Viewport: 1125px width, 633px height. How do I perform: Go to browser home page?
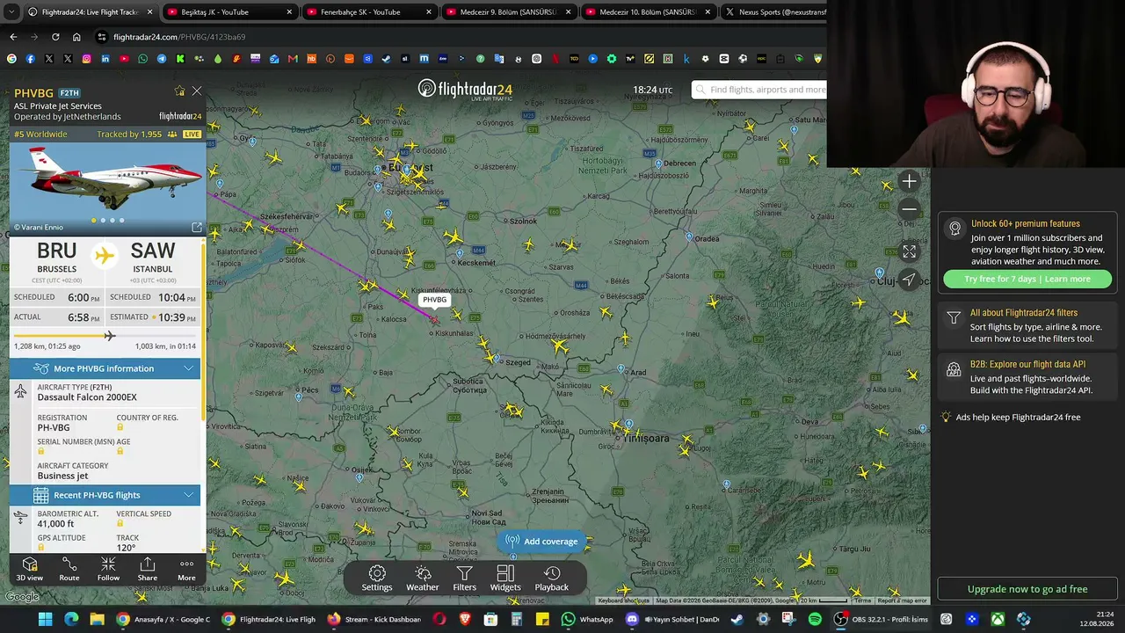point(76,37)
